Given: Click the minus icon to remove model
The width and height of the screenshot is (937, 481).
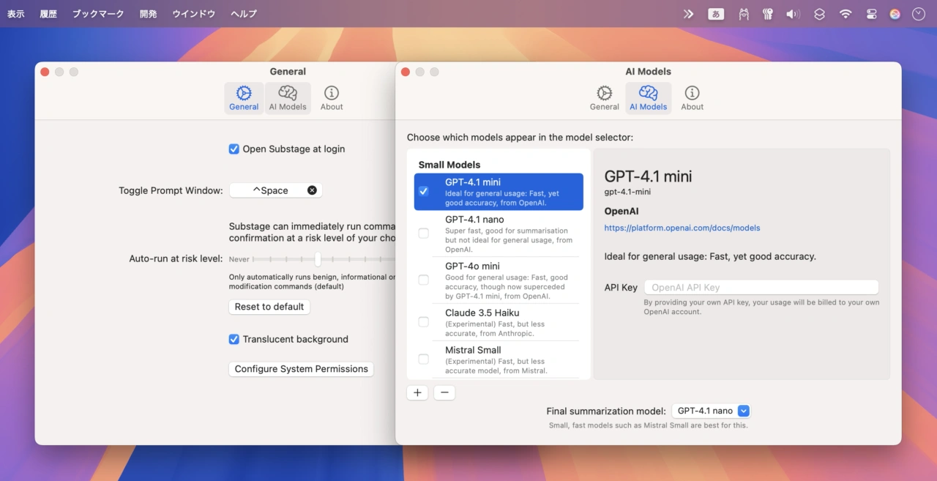Looking at the screenshot, I should (444, 392).
